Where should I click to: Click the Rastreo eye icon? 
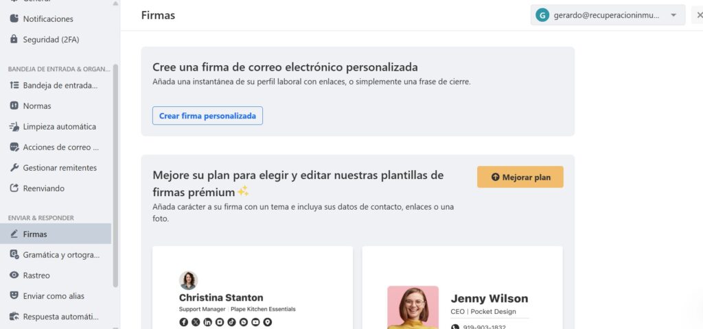[x=15, y=275]
